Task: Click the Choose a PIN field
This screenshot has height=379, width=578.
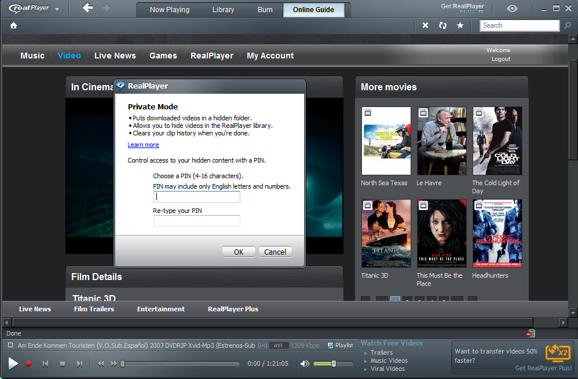Action: 197,197
